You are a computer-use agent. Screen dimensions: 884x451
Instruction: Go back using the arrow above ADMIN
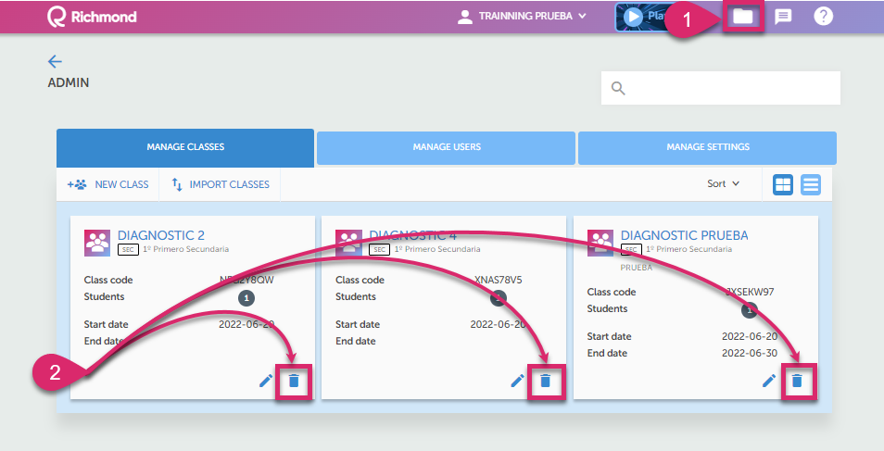(55, 62)
